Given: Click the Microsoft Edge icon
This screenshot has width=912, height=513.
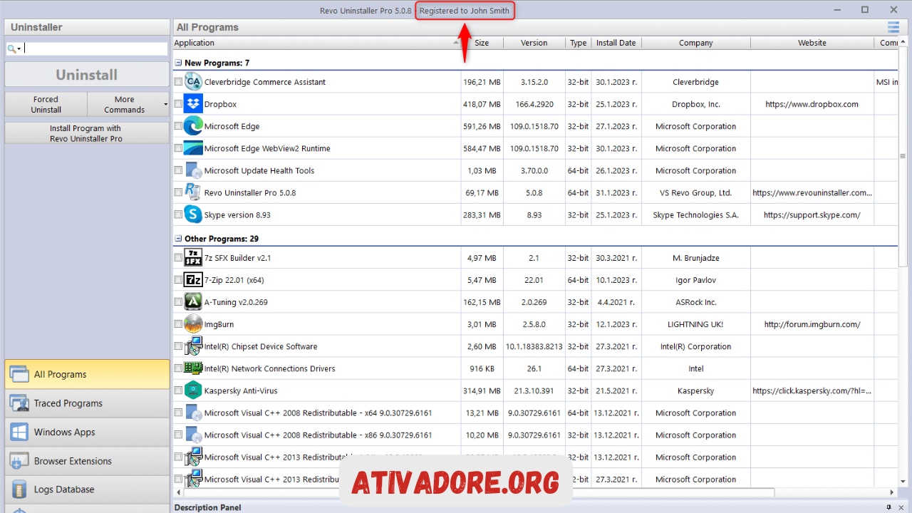Looking at the screenshot, I should click(193, 126).
